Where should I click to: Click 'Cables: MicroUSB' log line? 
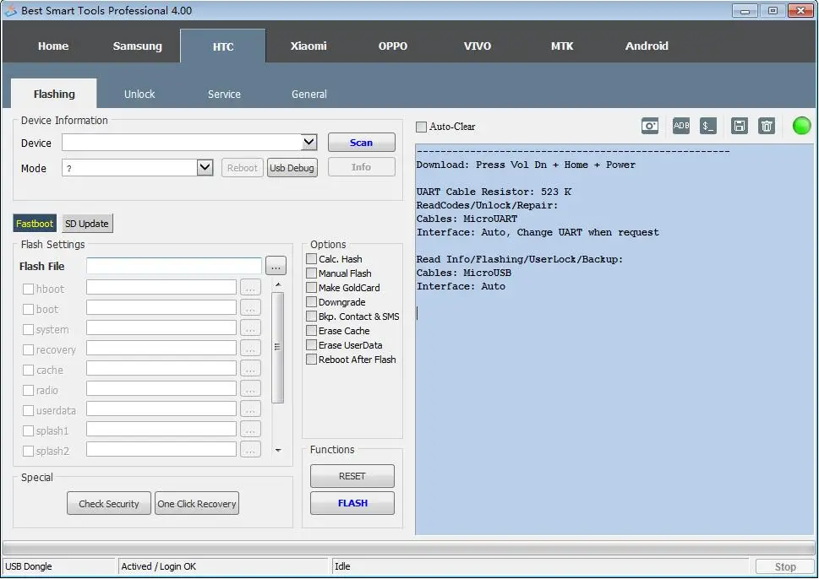[464, 273]
